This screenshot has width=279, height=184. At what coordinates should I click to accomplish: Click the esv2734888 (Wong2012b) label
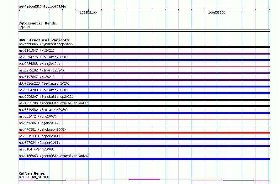point(39,64)
